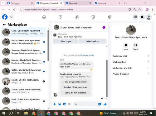156x116 pixels.
Task: Show hidden system tray icons chevron
Action: point(120,113)
